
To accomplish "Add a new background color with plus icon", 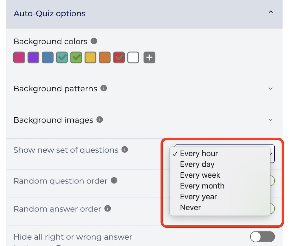I will tap(149, 57).
